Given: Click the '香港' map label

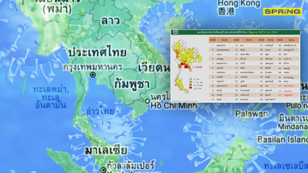Looking at the screenshot, I should point(226,12).
